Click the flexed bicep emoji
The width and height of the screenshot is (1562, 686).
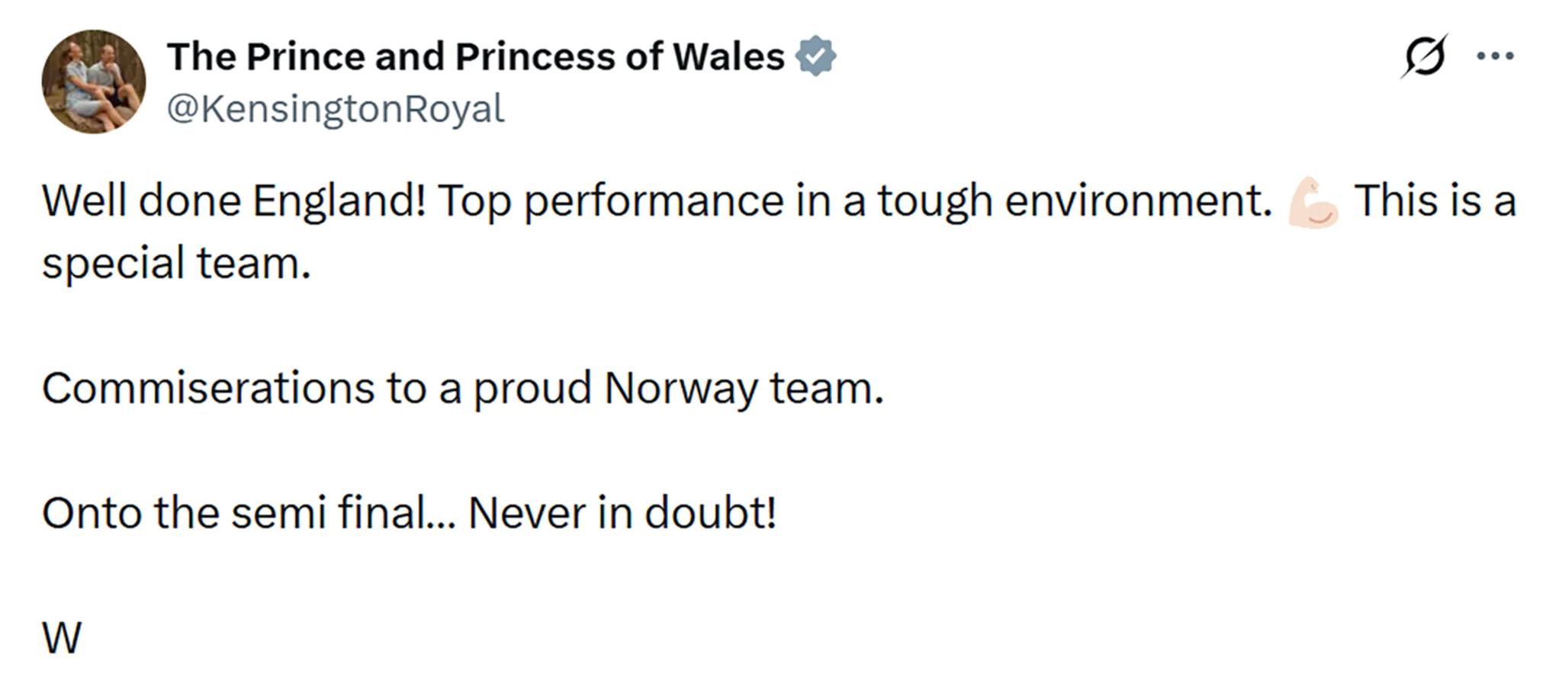[x=1313, y=202]
